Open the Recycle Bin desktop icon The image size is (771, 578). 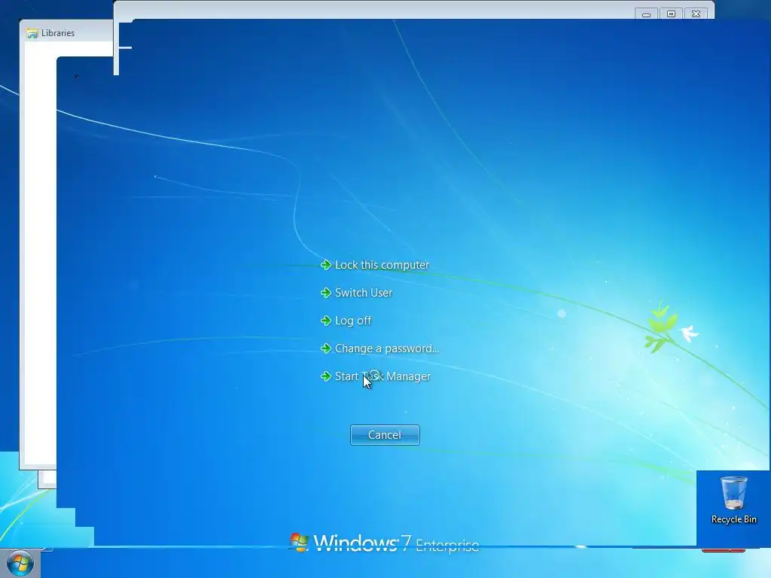(733, 500)
